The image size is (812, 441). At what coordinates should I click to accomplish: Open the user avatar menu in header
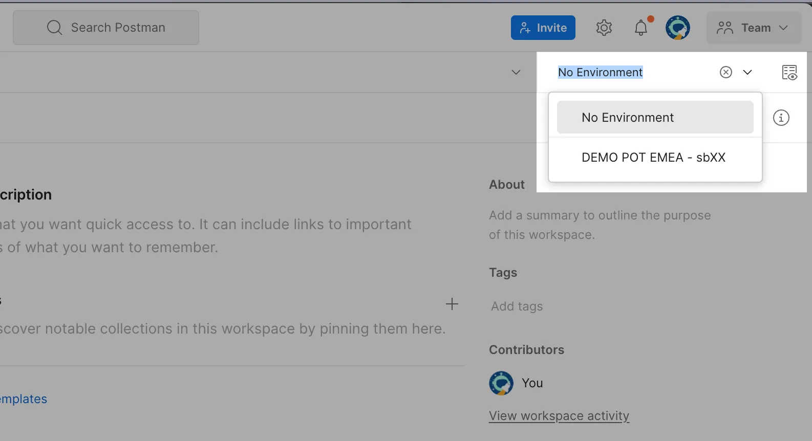pos(678,28)
